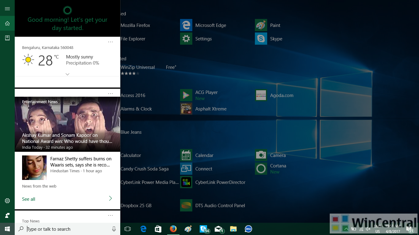Open WinZip Universal suggested app
419x235 pixels.
137,67
